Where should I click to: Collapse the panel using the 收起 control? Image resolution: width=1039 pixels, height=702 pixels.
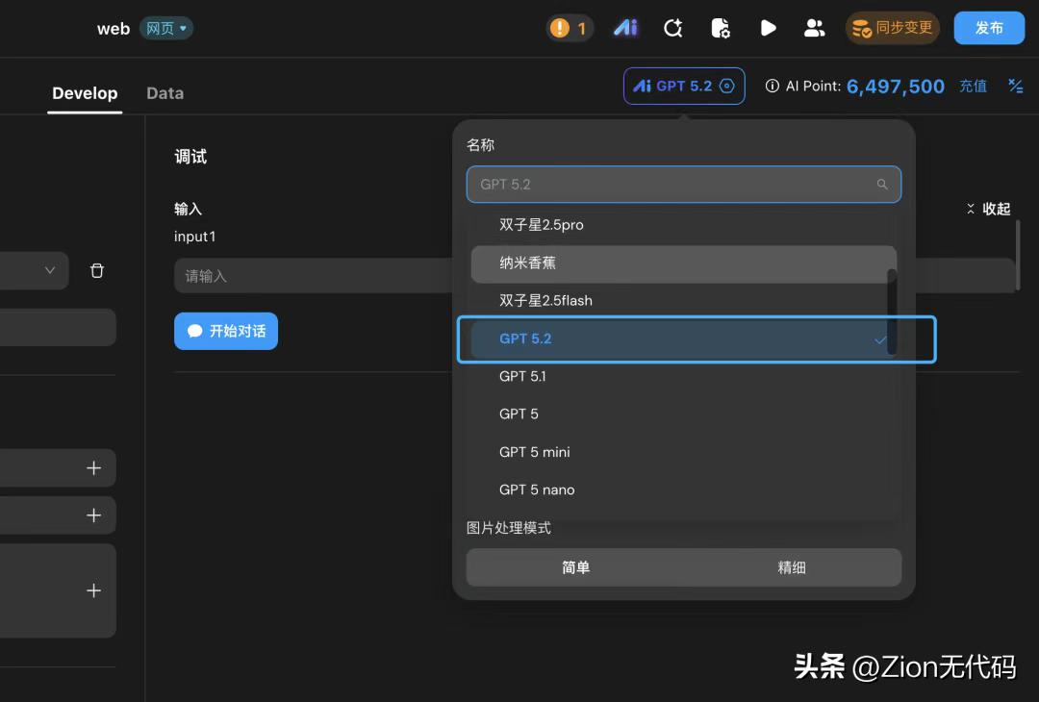click(x=989, y=209)
